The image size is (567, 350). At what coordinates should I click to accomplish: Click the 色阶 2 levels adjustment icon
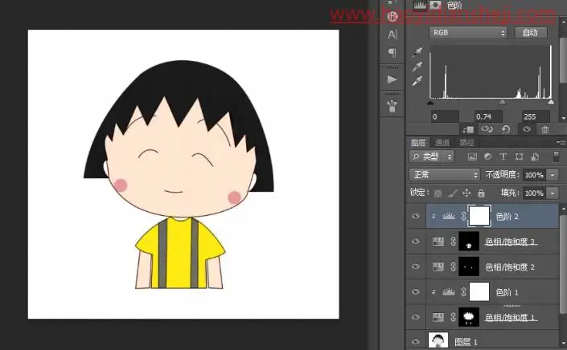(x=449, y=216)
